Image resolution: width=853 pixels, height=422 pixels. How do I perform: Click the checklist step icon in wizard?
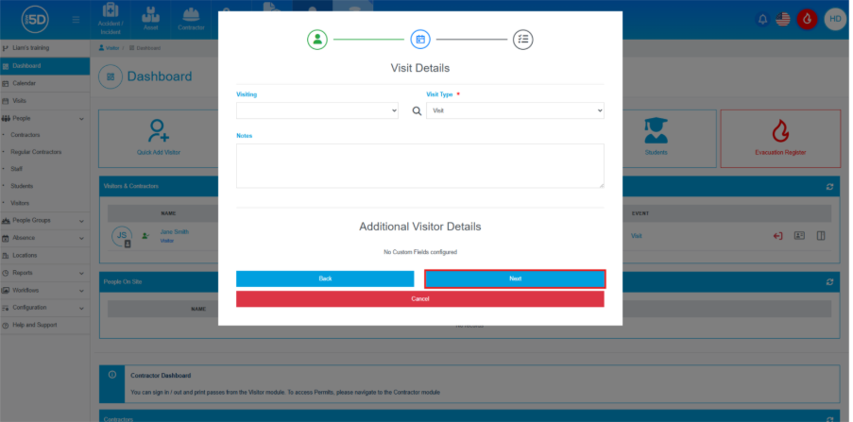click(x=522, y=40)
